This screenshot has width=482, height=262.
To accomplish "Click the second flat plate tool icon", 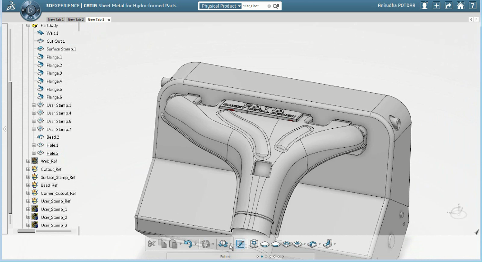I will [276, 244].
